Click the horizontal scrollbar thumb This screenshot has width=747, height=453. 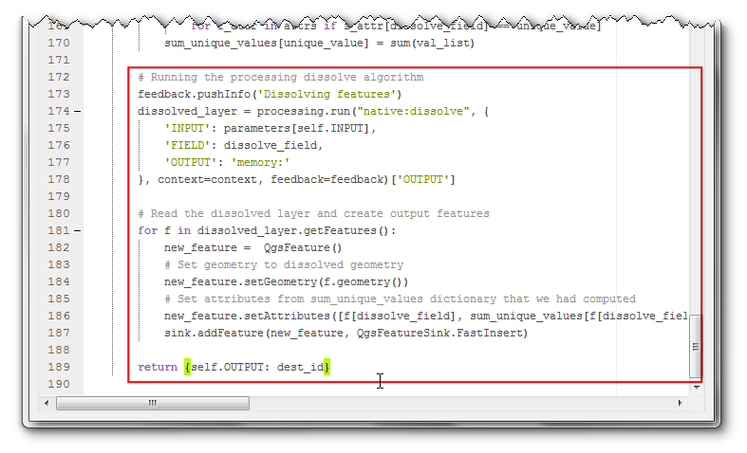[x=152, y=403]
